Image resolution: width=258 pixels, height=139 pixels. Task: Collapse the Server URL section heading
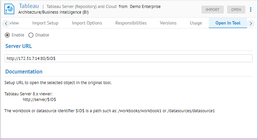[19, 46]
